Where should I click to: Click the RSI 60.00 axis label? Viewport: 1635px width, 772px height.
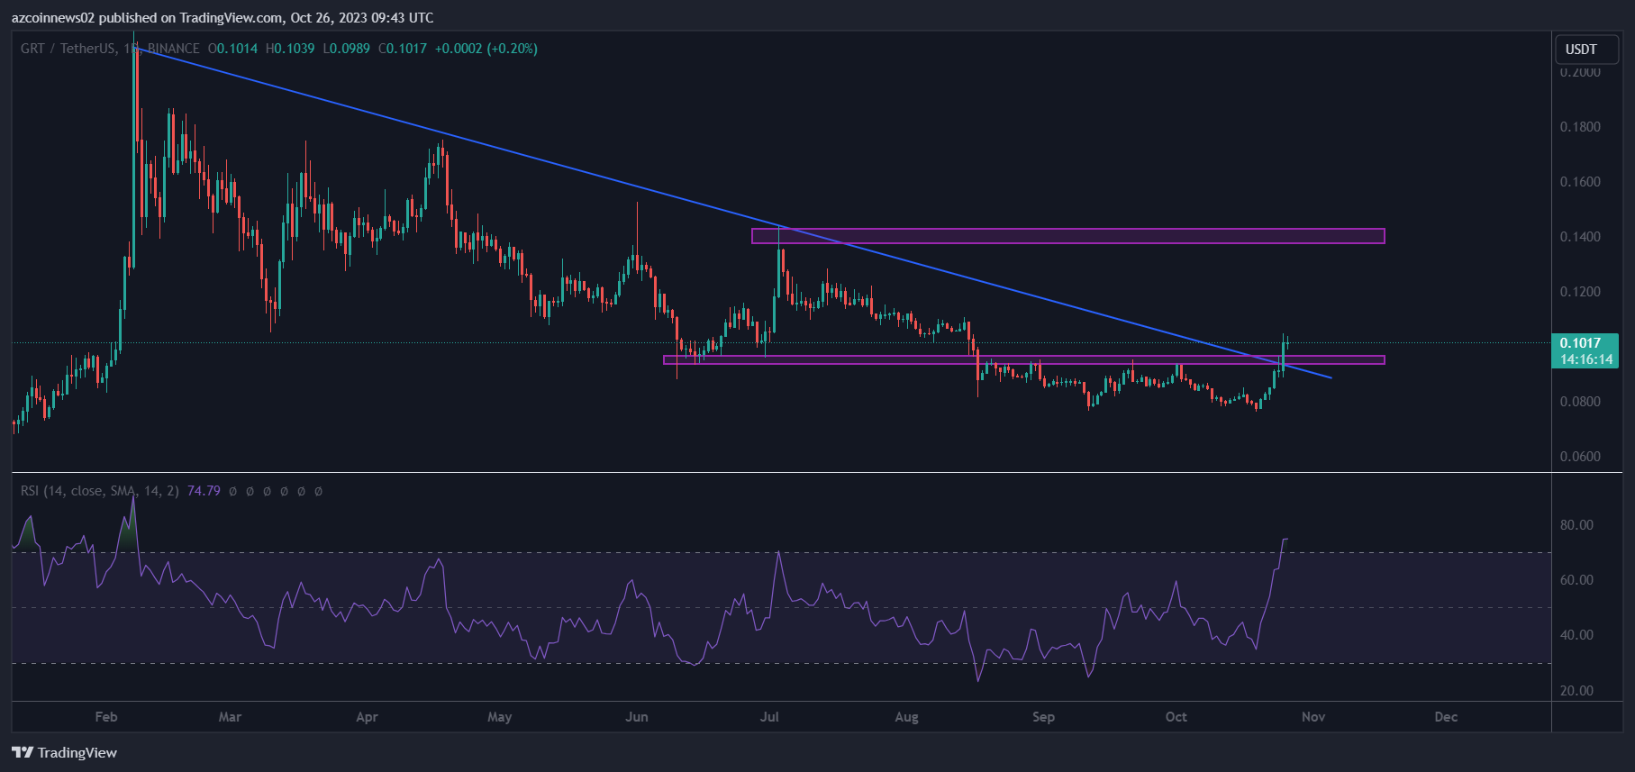[x=1576, y=580]
